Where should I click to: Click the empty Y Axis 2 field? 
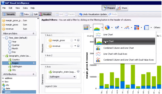tap(63, 59)
